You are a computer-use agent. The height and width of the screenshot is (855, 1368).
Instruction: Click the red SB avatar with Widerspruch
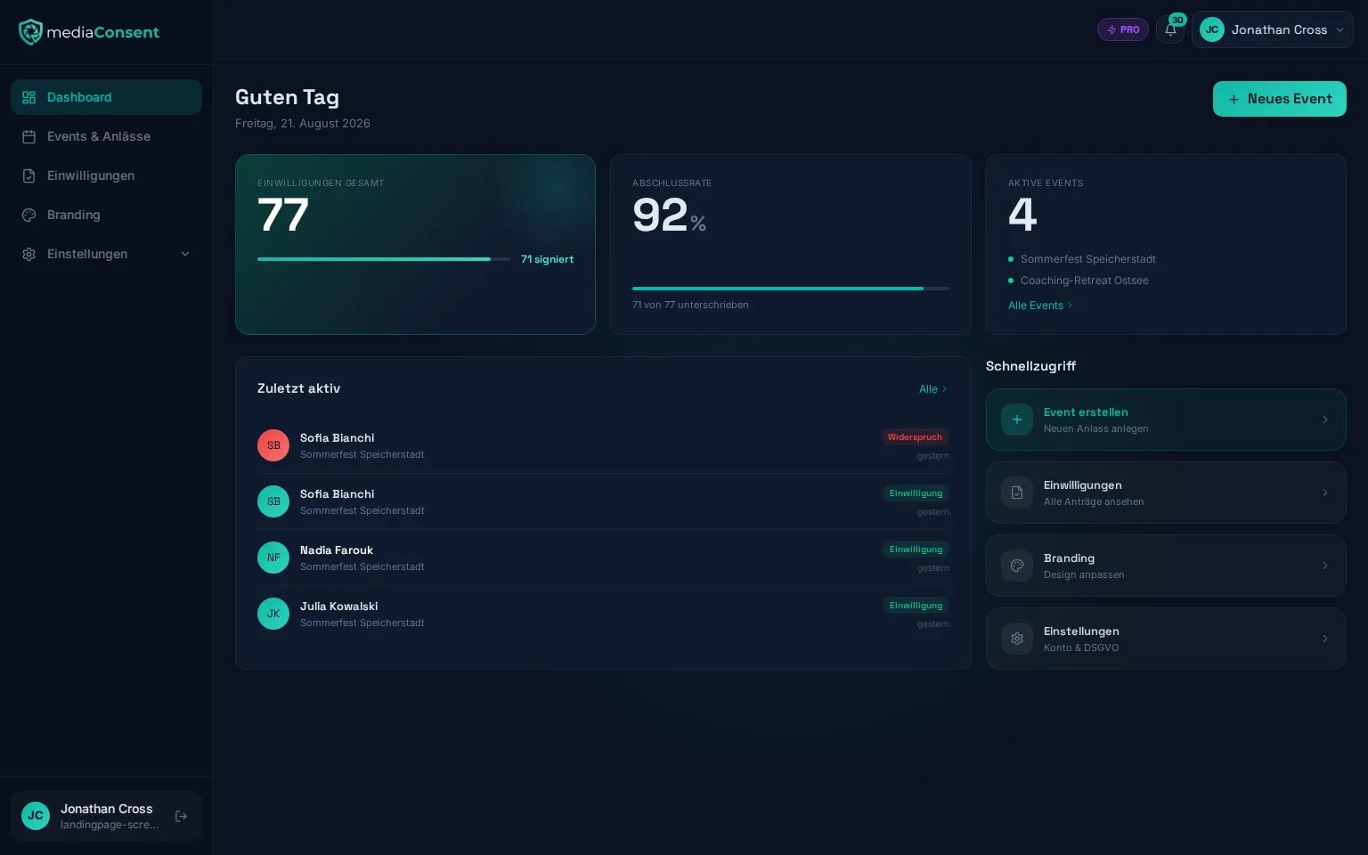[273, 445]
